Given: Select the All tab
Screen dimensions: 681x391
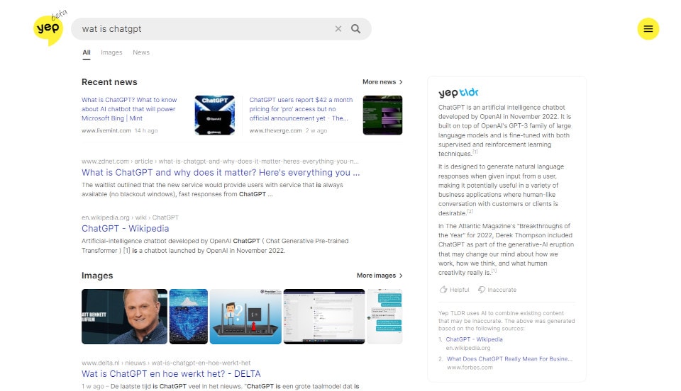Looking at the screenshot, I should click(87, 52).
